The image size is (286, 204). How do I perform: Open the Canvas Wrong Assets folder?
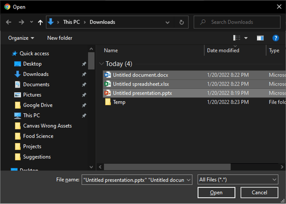[x=48, y=126]
